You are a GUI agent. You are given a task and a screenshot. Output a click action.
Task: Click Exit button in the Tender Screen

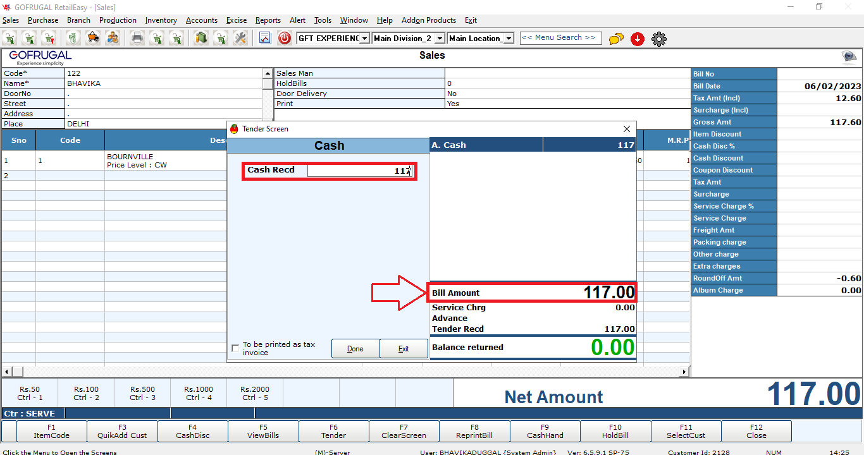point(404,349)
